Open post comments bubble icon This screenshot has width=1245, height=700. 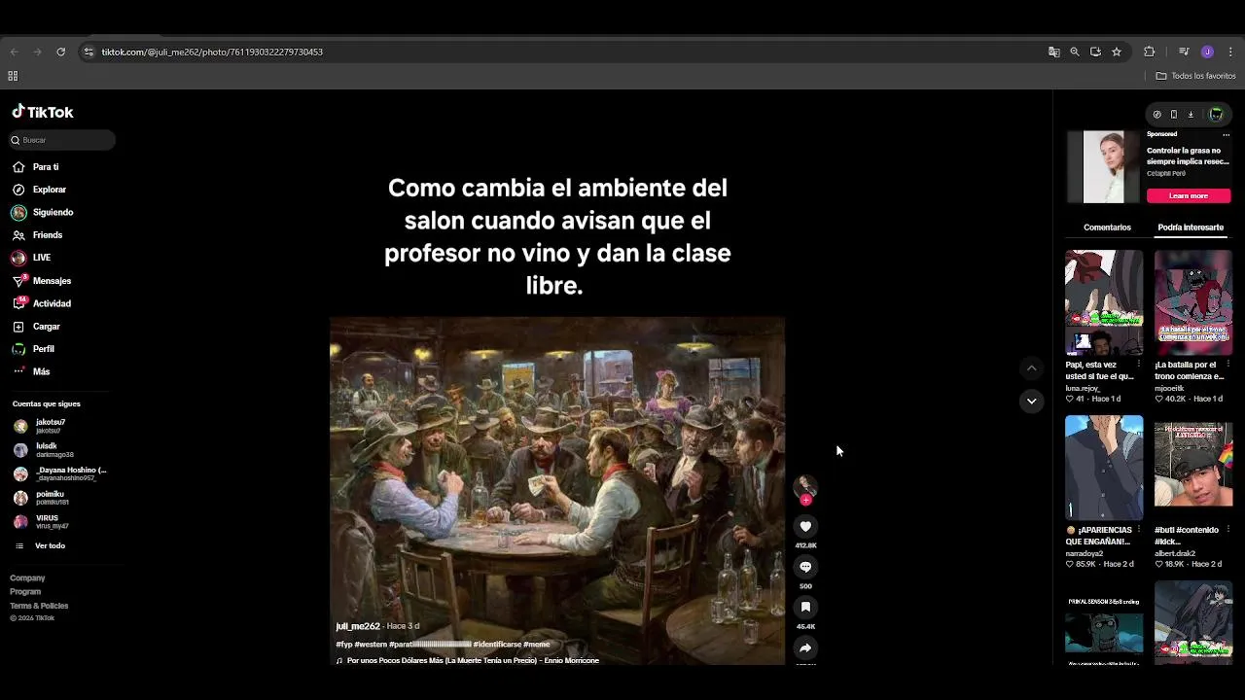[805, 567]
